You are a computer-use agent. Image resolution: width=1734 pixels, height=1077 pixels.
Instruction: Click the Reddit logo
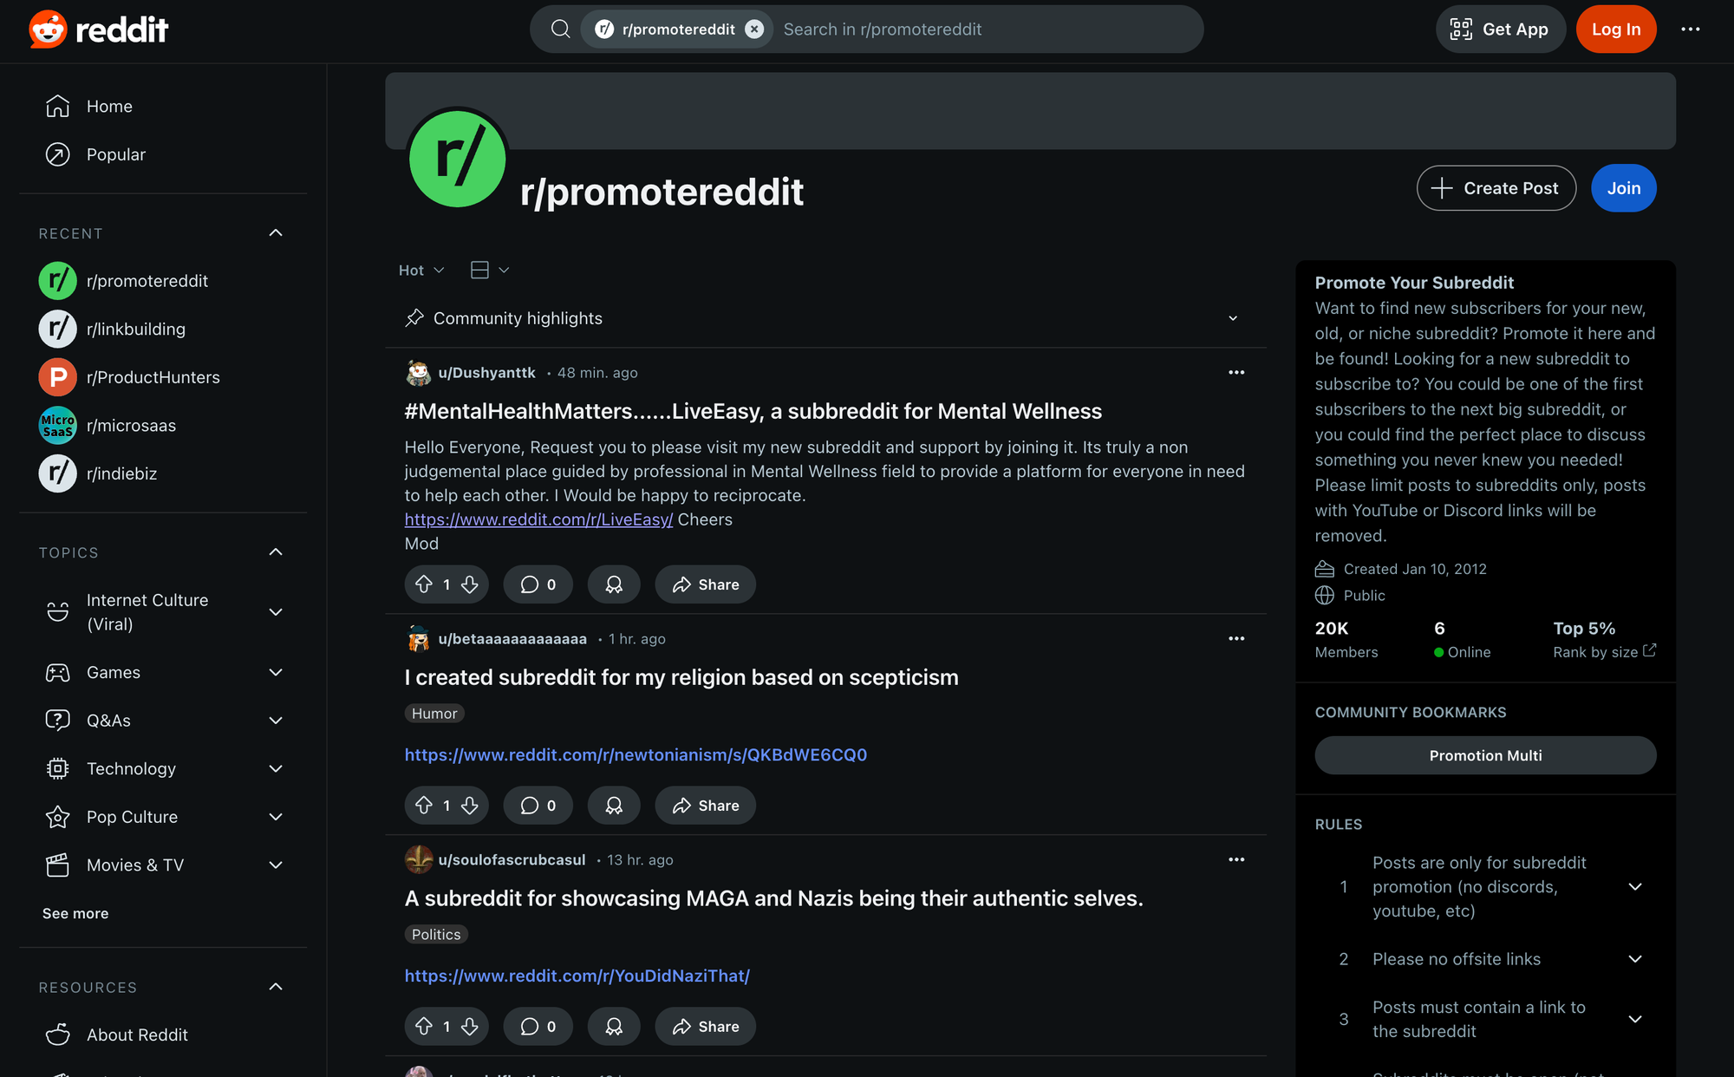pyautogui.click(x=98, y=29)
